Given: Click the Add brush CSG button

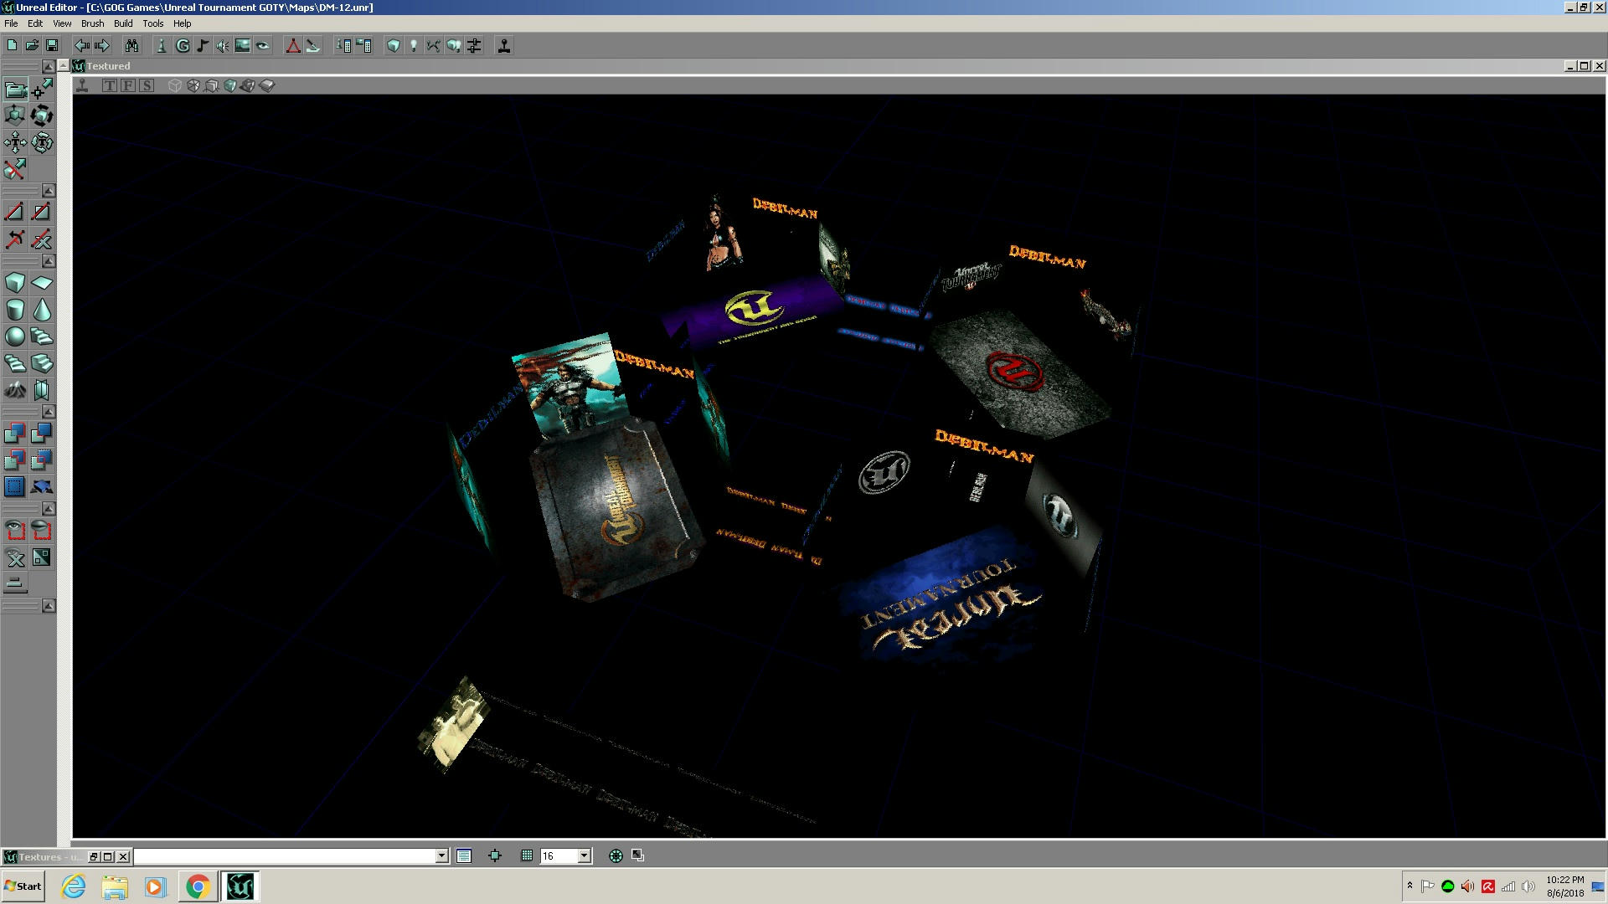Looking at the screenshot, I should 15,433.
